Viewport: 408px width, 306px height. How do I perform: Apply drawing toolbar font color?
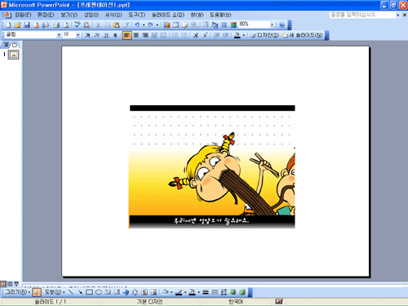click(193, 292)
